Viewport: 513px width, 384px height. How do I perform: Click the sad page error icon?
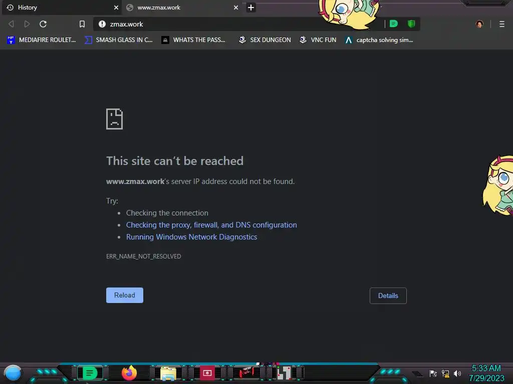(115, 119)
